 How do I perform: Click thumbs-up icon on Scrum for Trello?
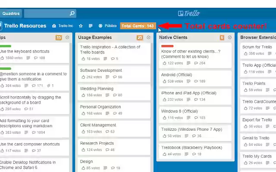point(246,53)
